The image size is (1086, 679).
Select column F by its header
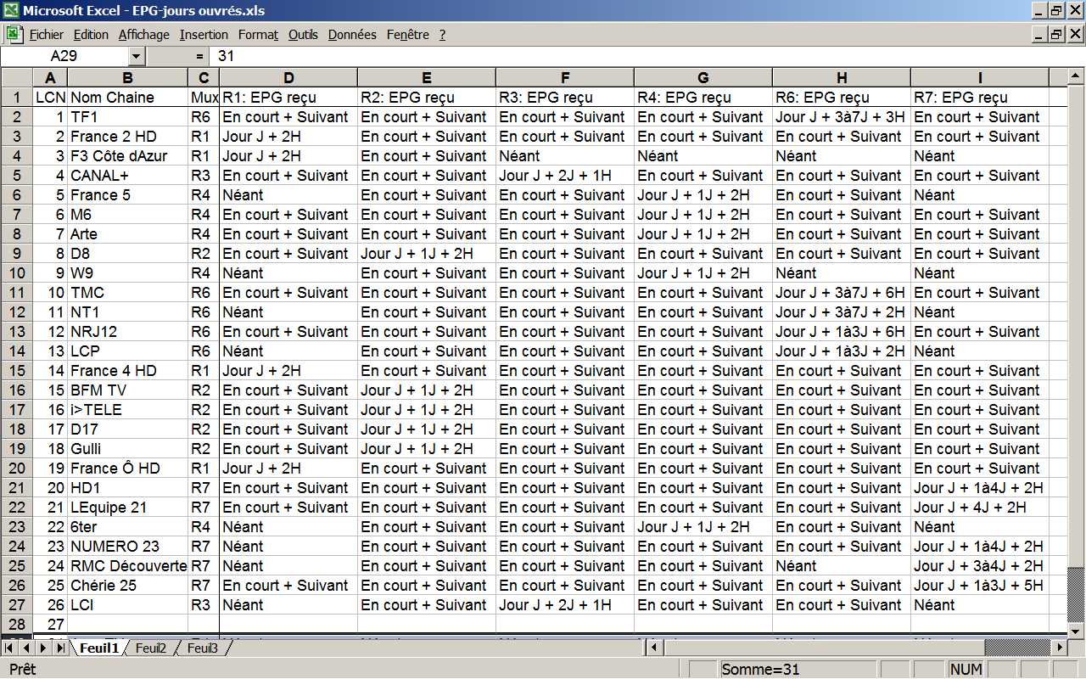(565, 77)
